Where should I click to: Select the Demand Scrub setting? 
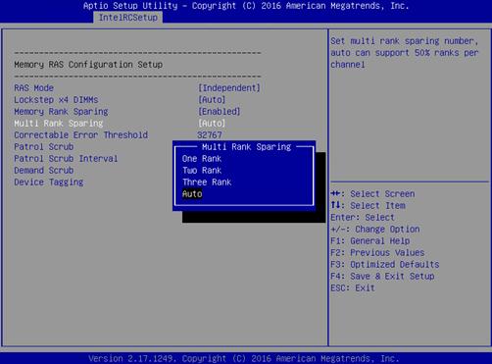43,171
